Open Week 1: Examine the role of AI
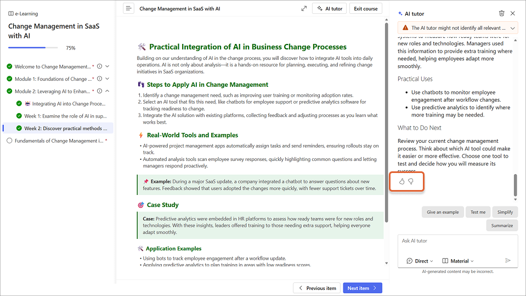Viewport: 526px width, 296px height. [65, 116]
